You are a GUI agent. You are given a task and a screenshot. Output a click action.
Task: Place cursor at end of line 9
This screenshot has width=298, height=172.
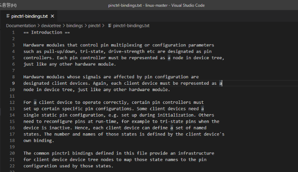point(222,83)
